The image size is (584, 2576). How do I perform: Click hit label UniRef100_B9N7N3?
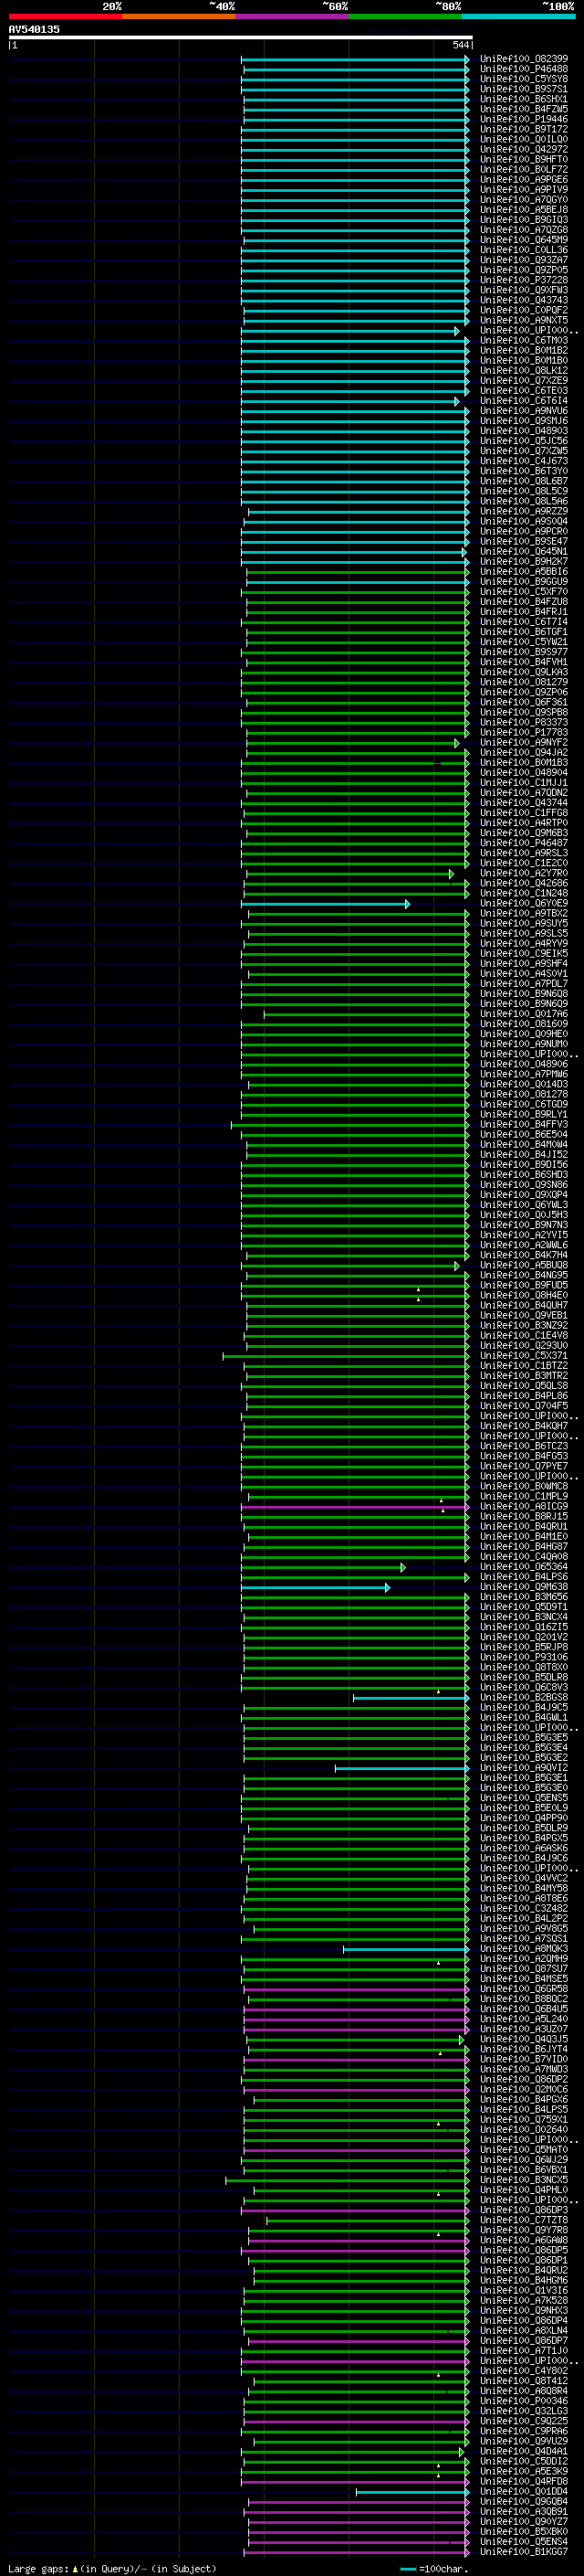523,1225
